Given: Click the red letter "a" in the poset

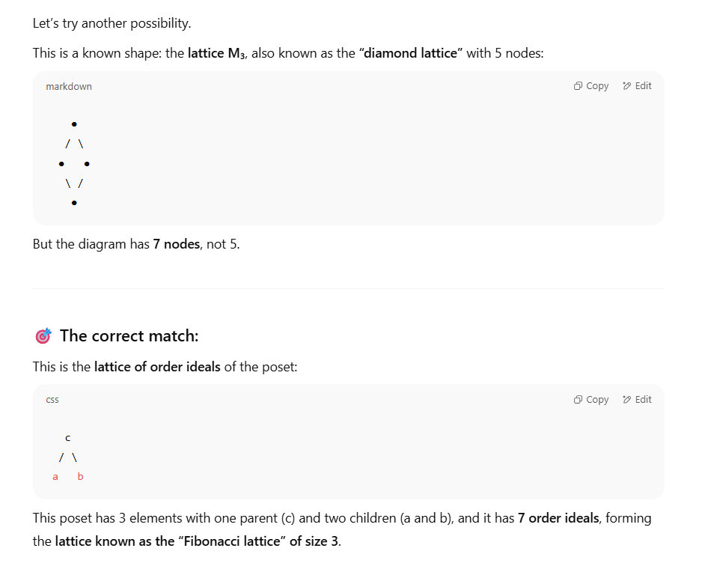Looking at the screenshot, I should 55,477.
